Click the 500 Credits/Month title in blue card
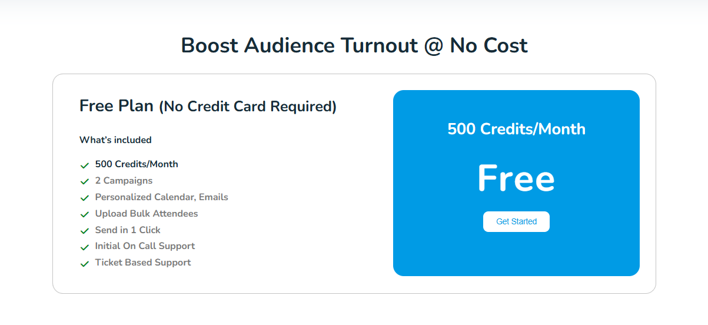708x325 pixels. tap(516, 129)
